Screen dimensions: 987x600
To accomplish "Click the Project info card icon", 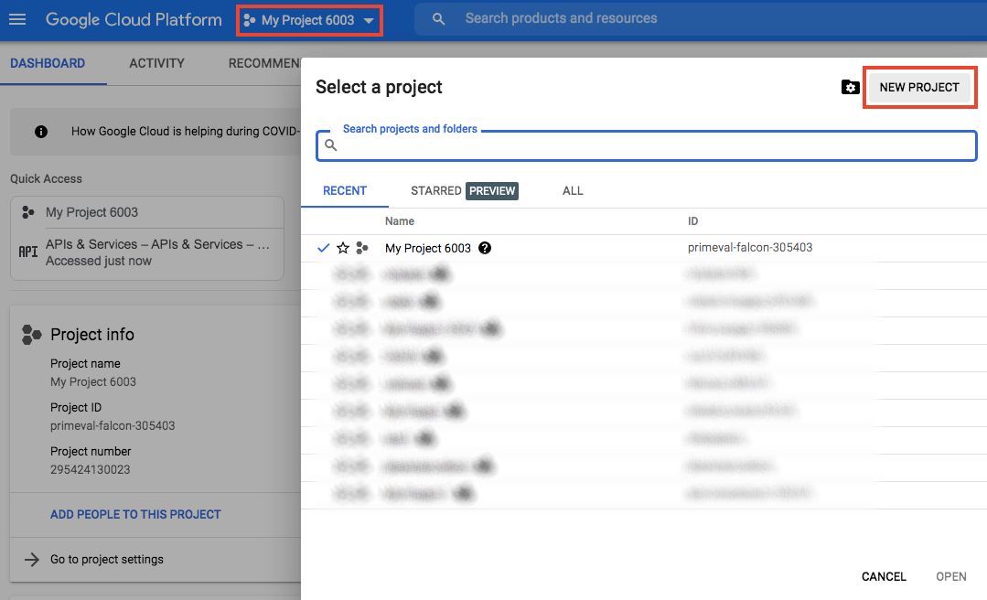I will click(x=31, y=335).
